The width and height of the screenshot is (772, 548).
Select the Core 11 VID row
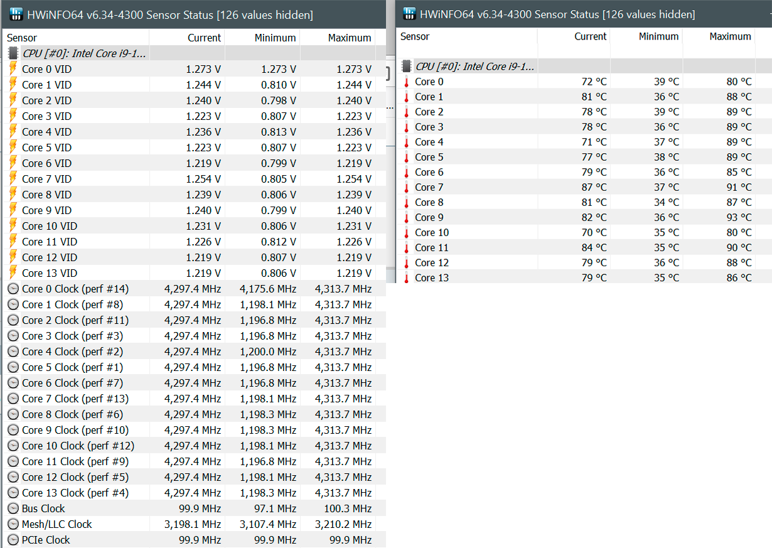pos(194,242)
